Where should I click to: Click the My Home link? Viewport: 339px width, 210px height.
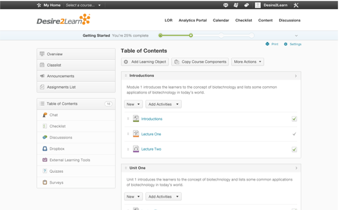tap(52, 5)
